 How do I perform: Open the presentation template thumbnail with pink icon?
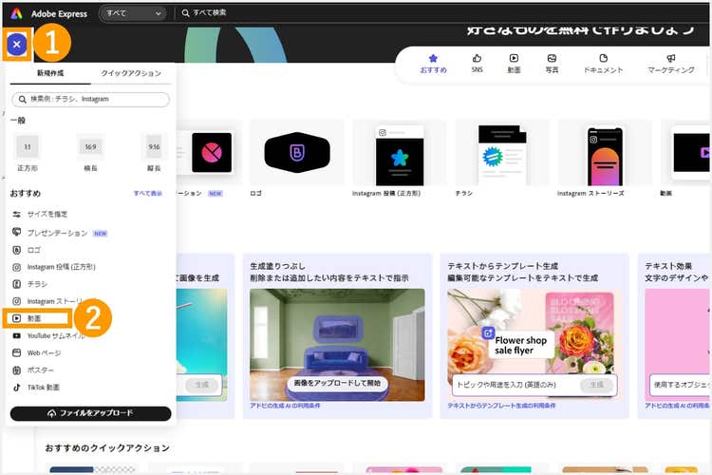(x=209, y=153)
